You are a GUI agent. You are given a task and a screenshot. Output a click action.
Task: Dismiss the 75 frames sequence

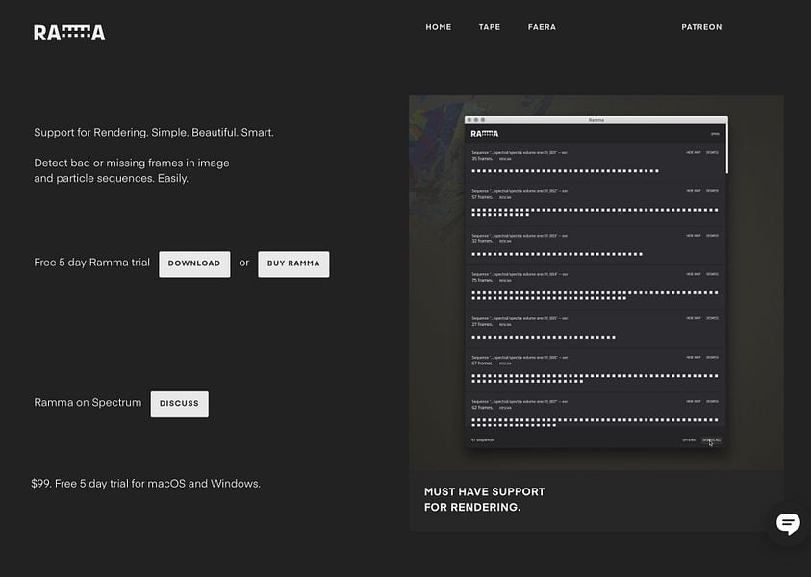(x=712, y=274)
